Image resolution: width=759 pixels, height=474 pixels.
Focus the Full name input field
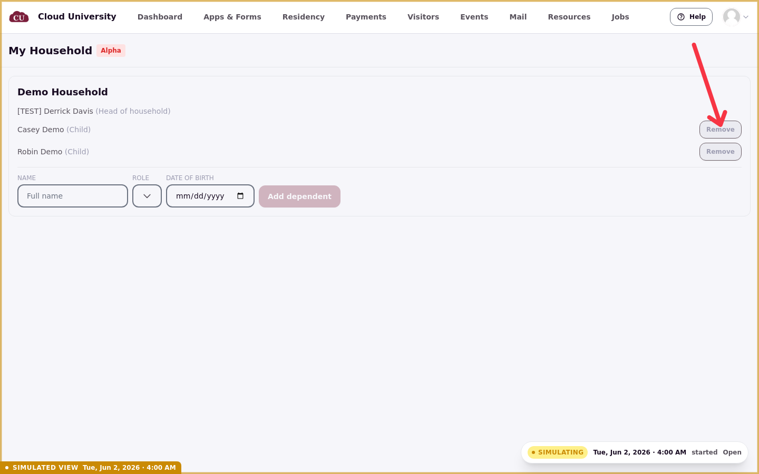(73, 196)
